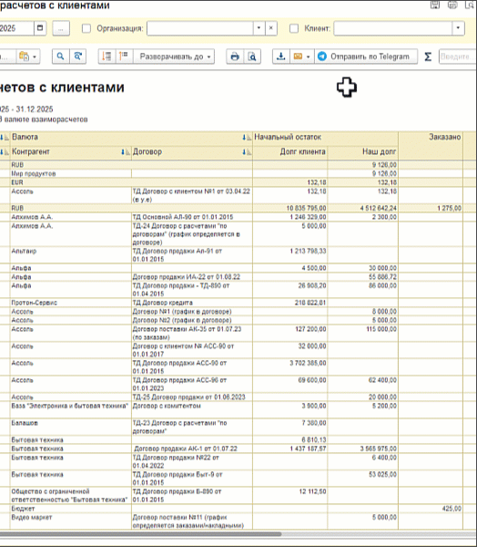The image size is (477, 547).
Task: Click the horizontal scrollbar thumb at bottom
Action: (140, 533)
